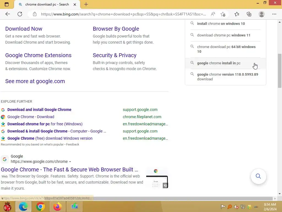
Task: Click the network tray icon
Action: (x=243, y=207)
